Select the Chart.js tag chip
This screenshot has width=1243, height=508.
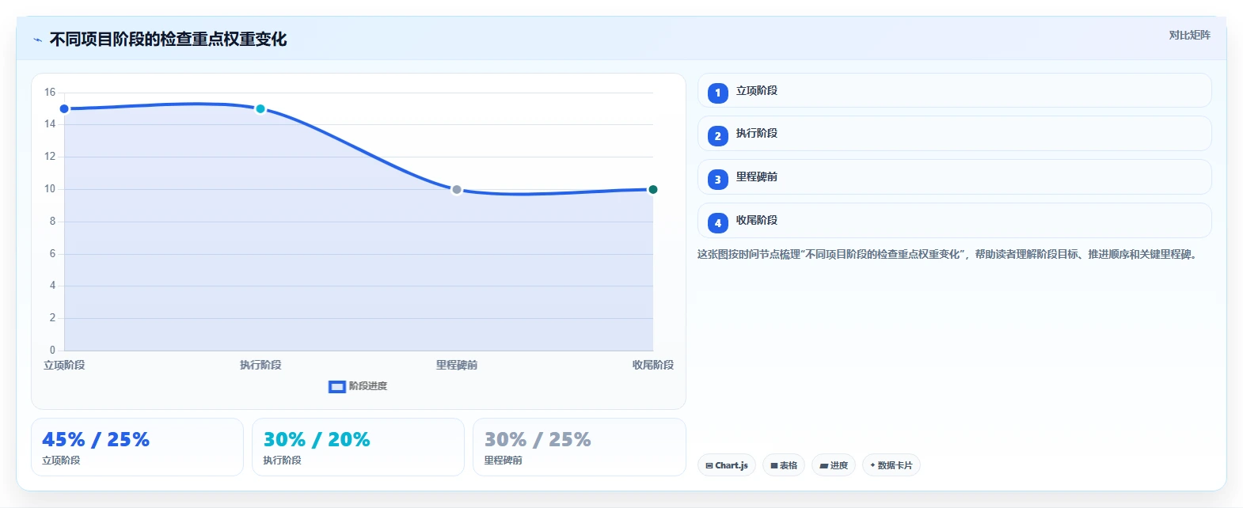(727, 465)
